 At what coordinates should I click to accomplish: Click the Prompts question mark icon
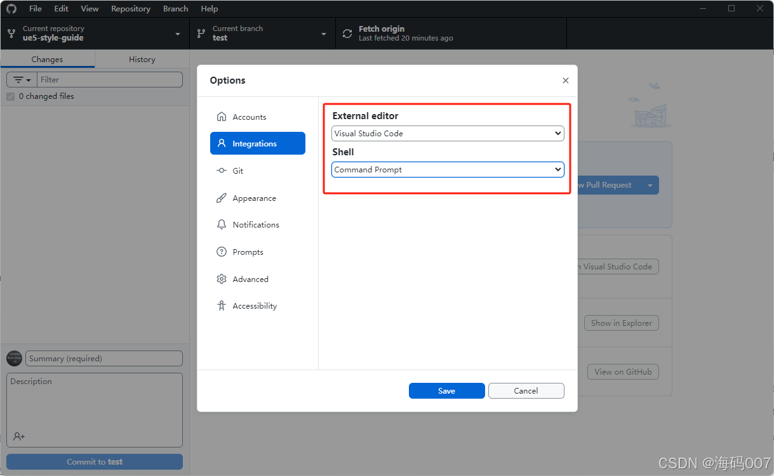click(x=222, y=252)
